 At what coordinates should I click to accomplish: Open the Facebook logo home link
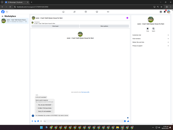3,12
